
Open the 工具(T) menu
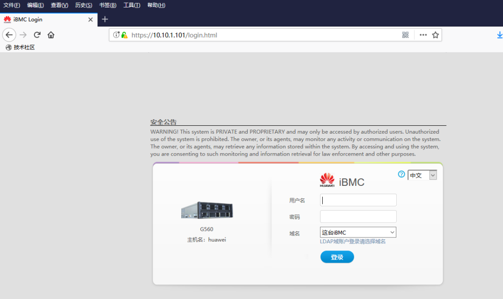pos(132,5)
